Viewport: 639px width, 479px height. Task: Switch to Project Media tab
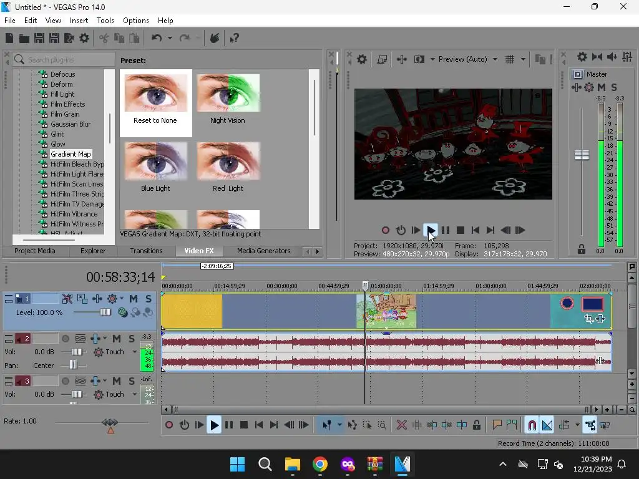35,251
